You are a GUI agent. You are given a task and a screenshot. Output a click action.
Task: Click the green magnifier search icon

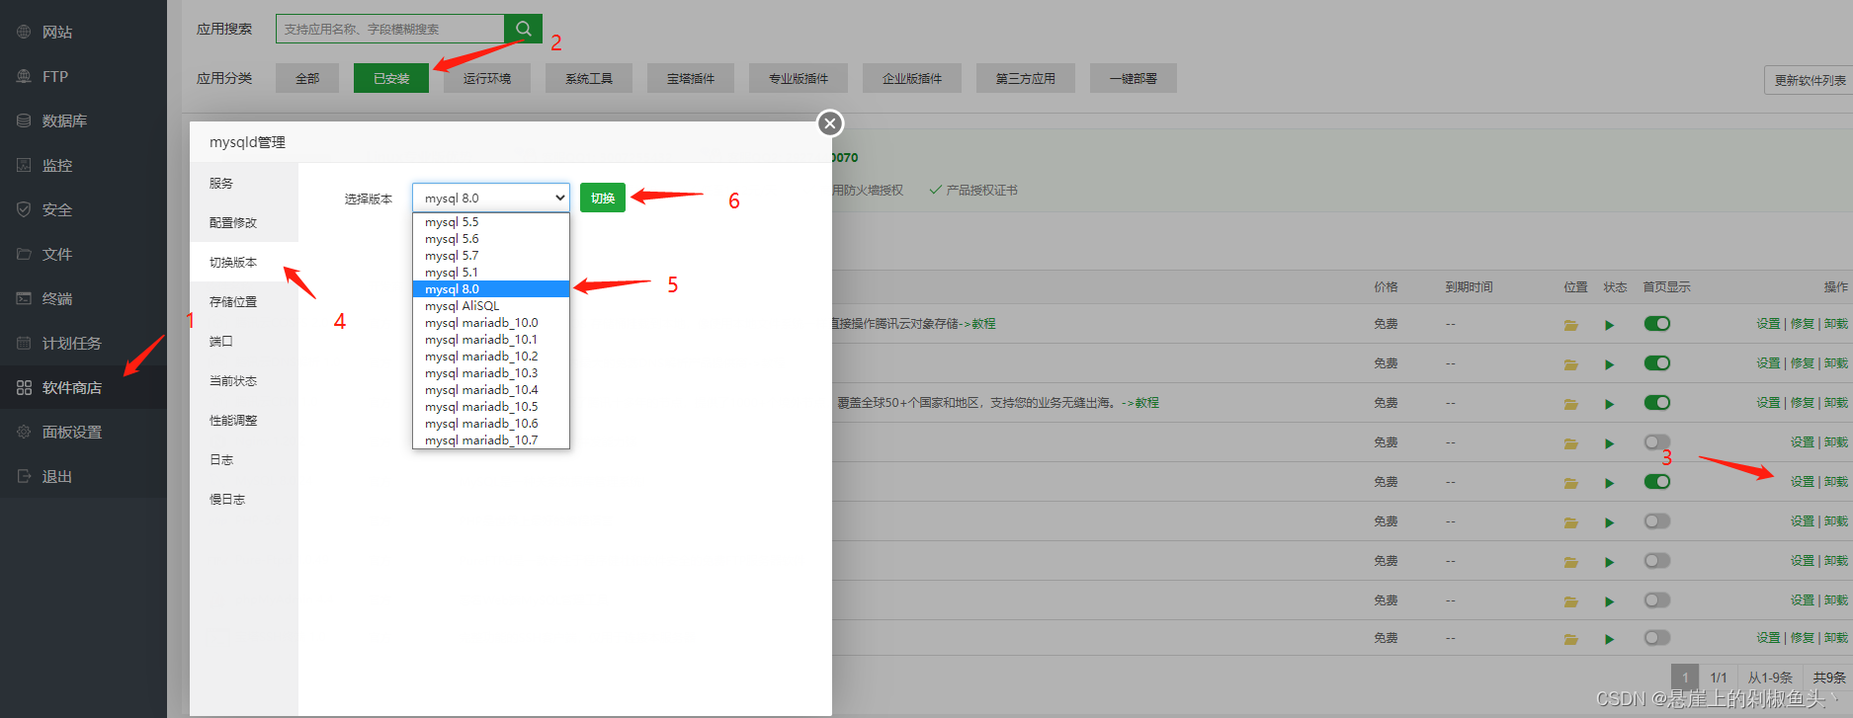point(523,29)
